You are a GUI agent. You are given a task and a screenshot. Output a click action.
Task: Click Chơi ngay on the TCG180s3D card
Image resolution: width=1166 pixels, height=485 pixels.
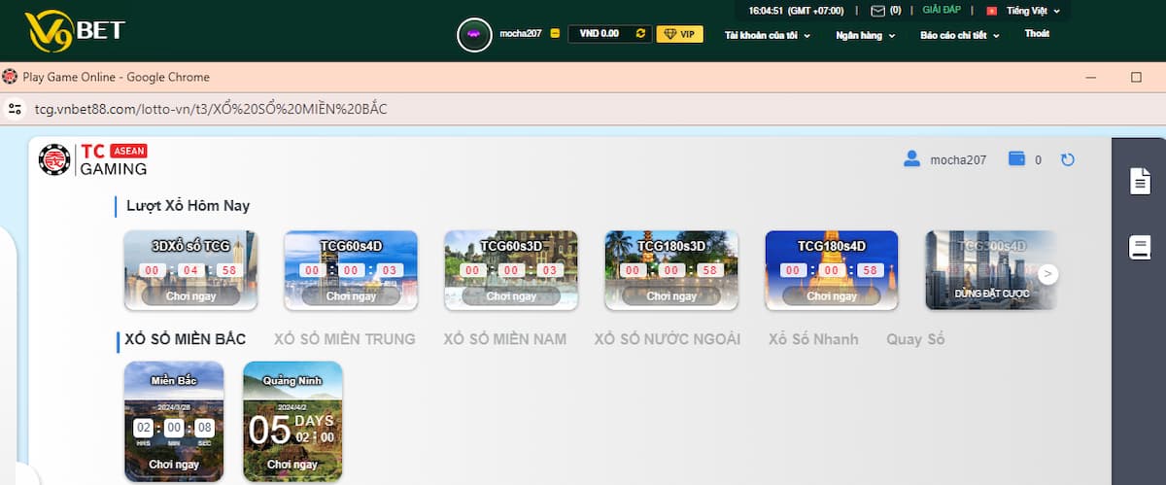point(671,296)
